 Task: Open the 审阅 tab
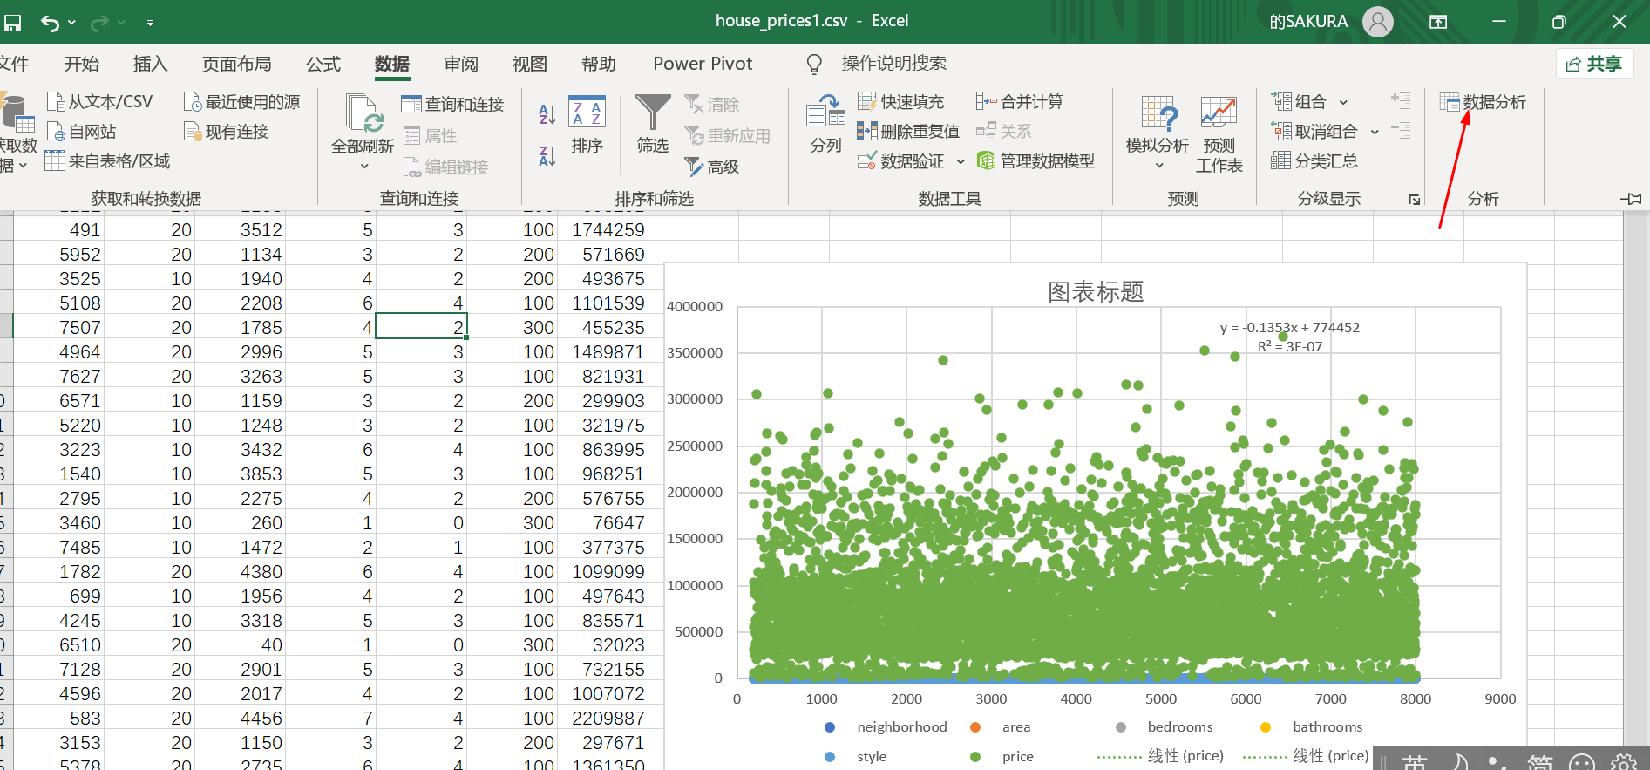tap(461, 64)
